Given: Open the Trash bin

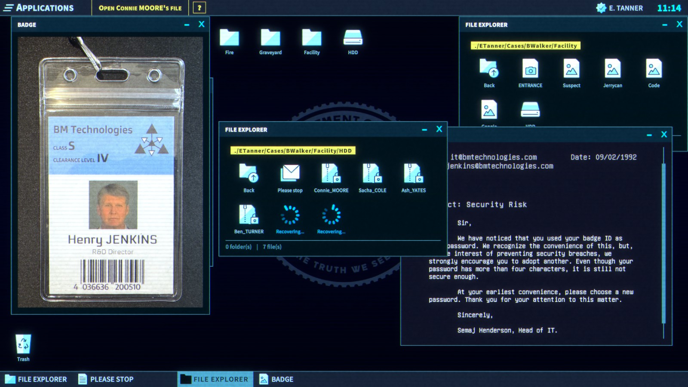Looking at the screenshot, I should 23,344.
